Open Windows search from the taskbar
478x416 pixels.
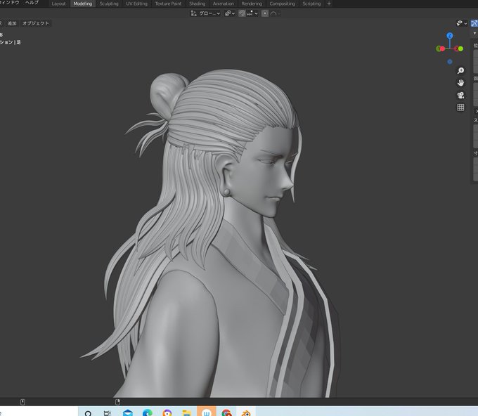tap(88, 413)
